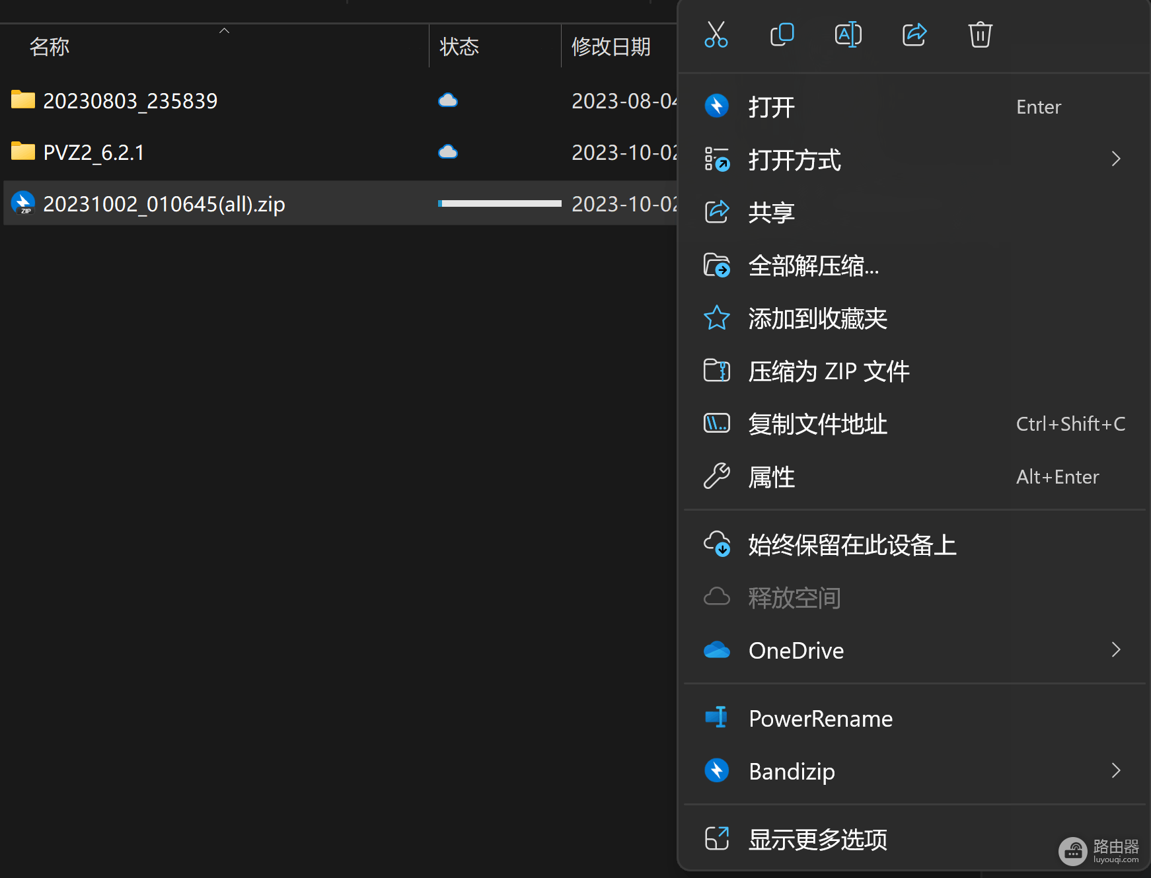
Task: Open the Bandizip submenu entry
Action: point(914,771)
